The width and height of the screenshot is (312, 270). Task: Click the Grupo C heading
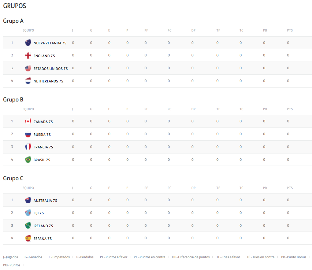click(13, 178)
